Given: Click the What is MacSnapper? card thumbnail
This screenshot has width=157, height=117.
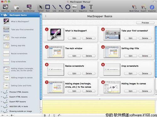Looking at the screenshot, I should 56,34.
